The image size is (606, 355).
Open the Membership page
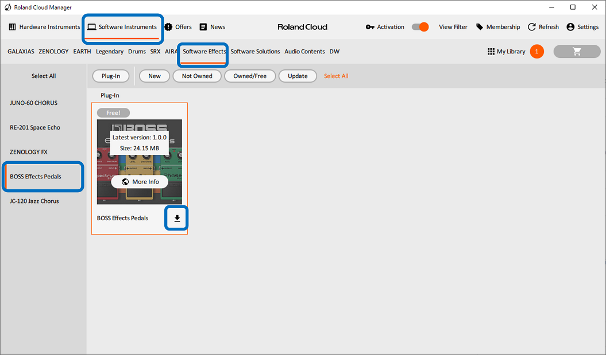pyautogui.click(x=498, y=27)
